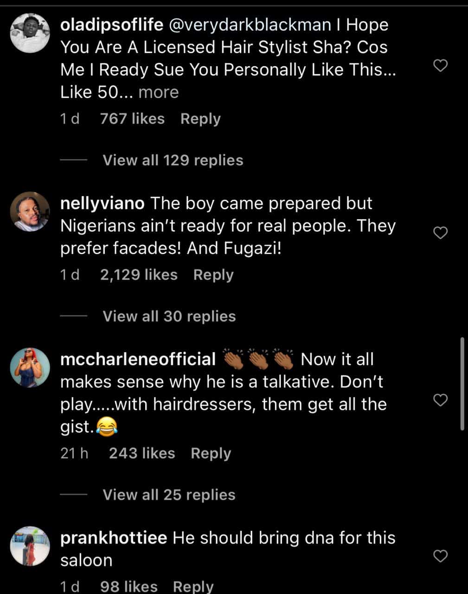Like oladipsoflife's comment with heart icon

pos(440,66)
